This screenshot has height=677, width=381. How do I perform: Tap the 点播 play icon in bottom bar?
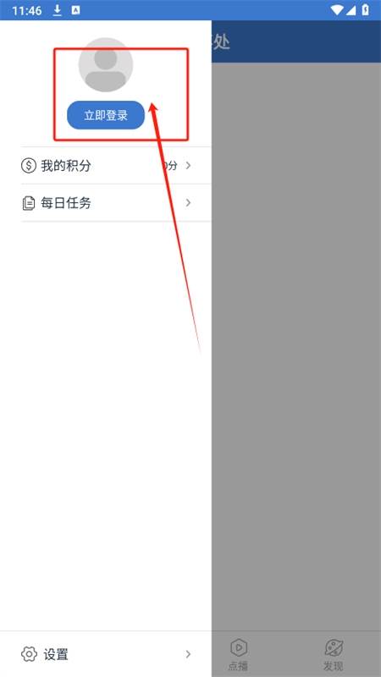pos(238,647)
